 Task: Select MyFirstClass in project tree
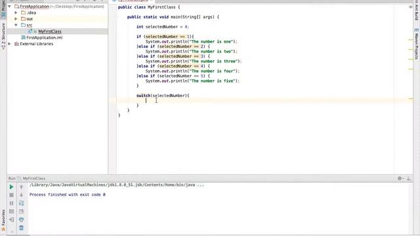(50, 31)
